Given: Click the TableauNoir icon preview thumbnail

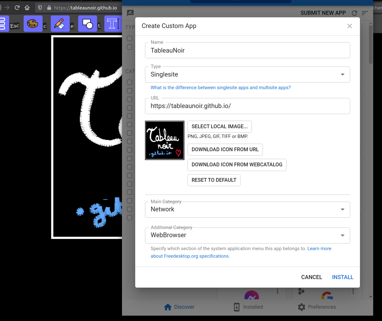Looking at the screenshot, I should 165,140.
